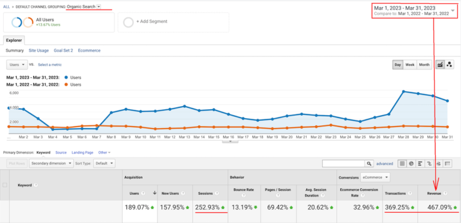Click the Plot Rows button
461x223 pixels.
[x=17, y=164]
